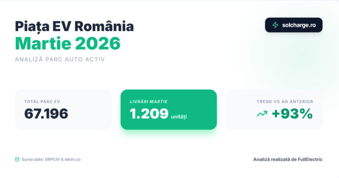Viewport: 339px width, 178px height.
Task: Click the lightning bolt icon in solcharge badge
Action: click(275, 25)
